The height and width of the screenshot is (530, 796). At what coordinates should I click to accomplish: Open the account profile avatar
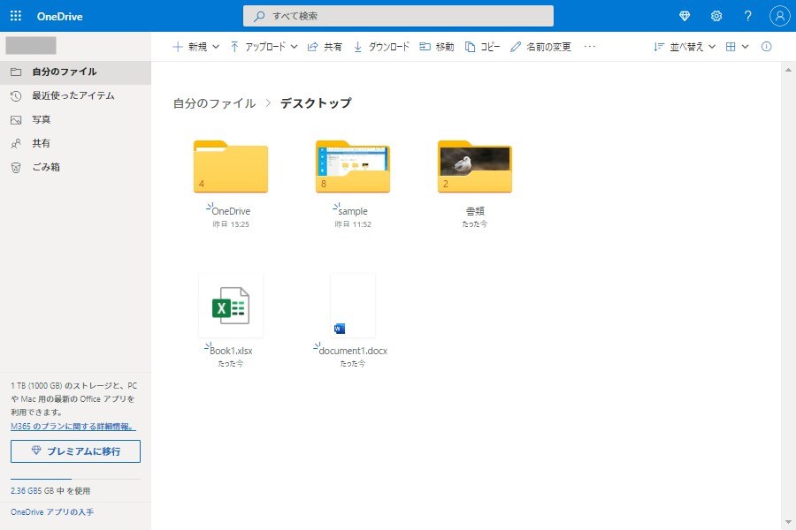click(779, 16)
